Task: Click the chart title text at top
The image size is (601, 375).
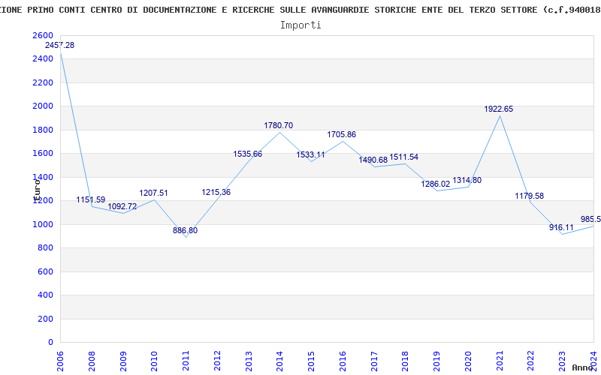Action: [300, 10]
